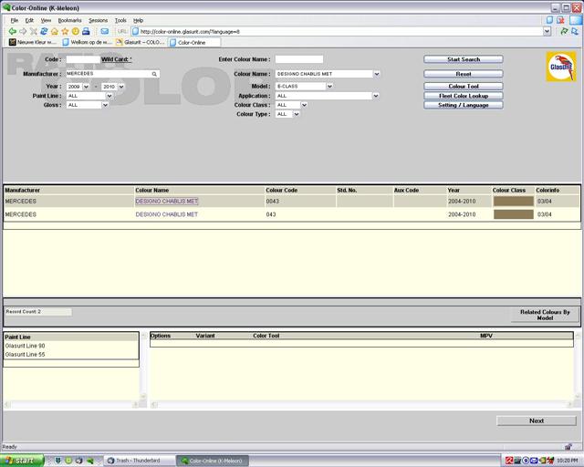
Task: Open bookmarks with the star icon
Action: (x=65, y=31)
